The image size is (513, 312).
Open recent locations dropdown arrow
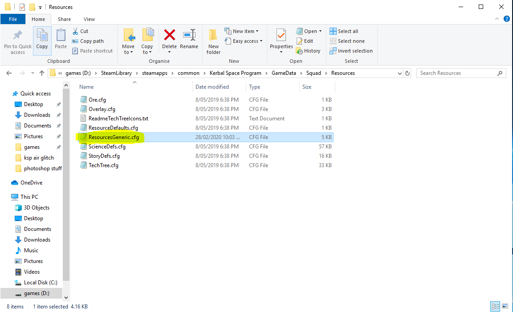(x=33, y=73)
